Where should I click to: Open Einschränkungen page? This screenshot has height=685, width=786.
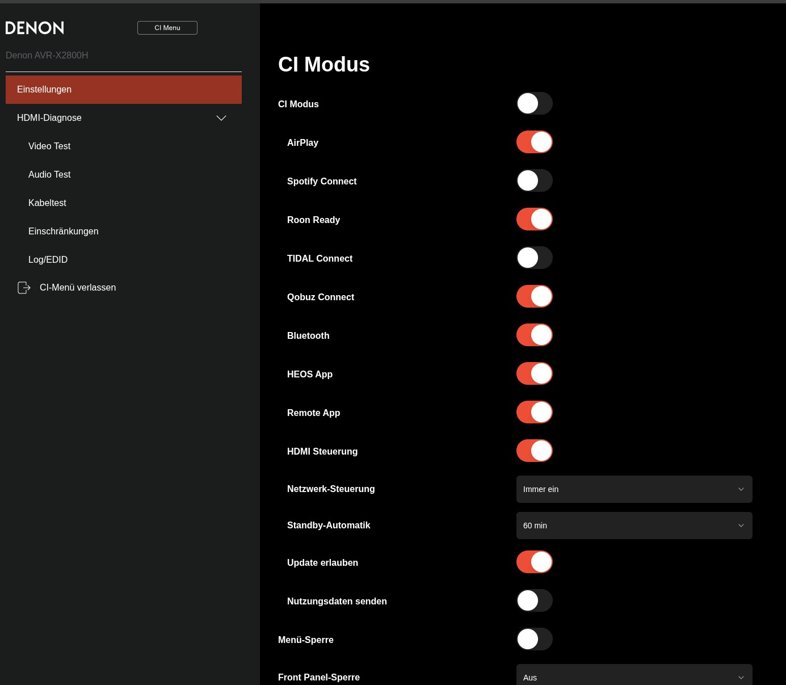[x=64, y=232]
